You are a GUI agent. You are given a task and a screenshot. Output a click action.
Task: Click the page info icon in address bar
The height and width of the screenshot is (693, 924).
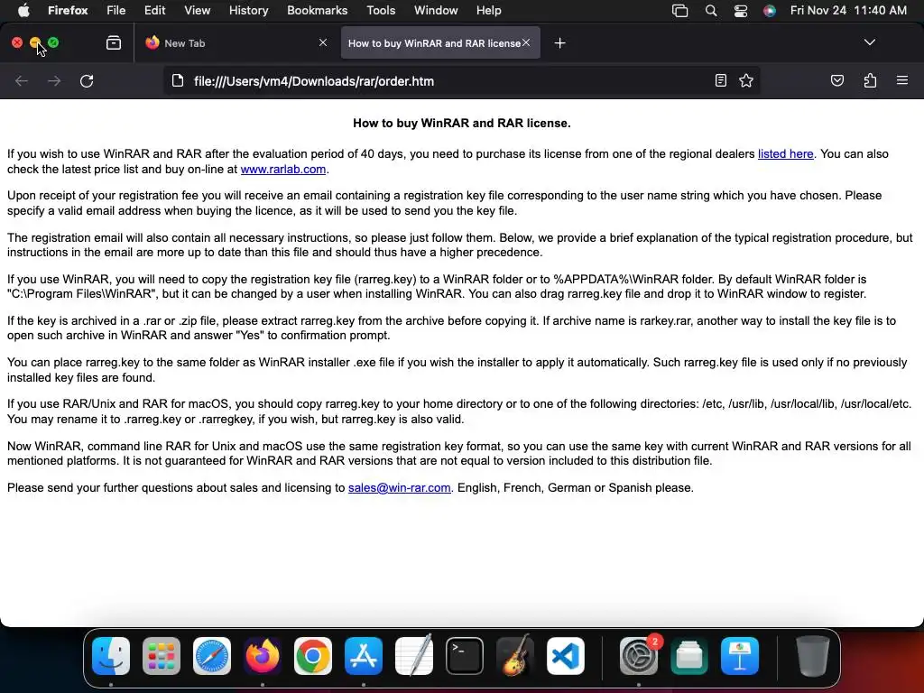(178, 80)
